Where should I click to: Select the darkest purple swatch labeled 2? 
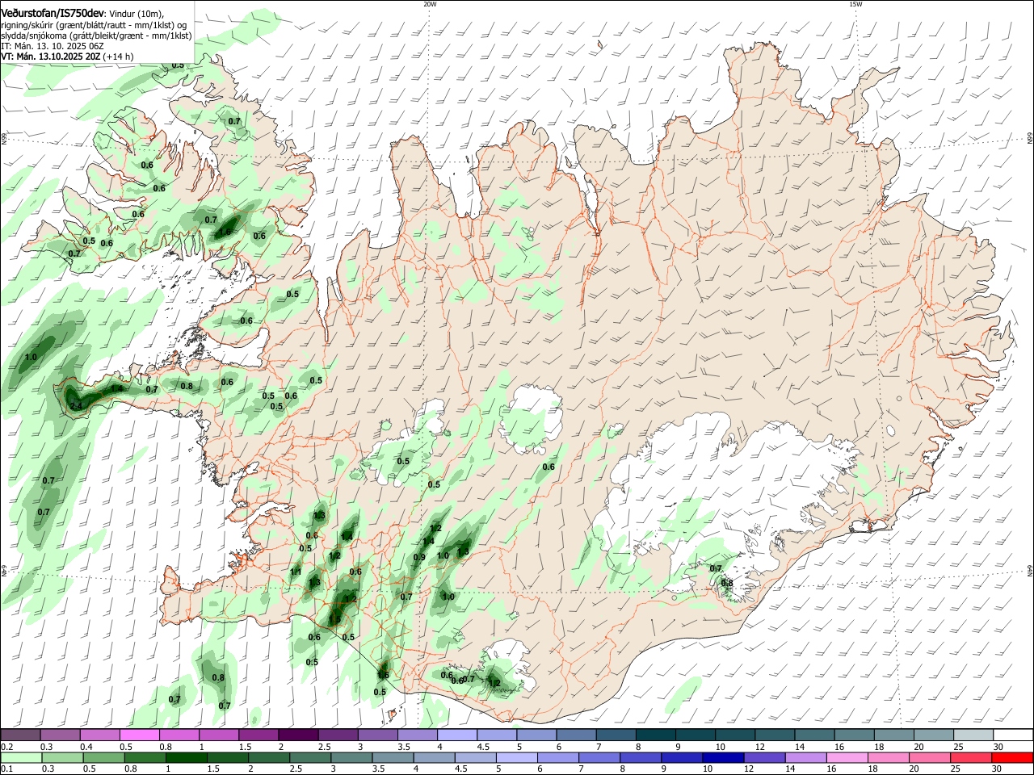(x=297, y=735)
